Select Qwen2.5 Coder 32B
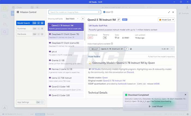 (x=66, y=95)
